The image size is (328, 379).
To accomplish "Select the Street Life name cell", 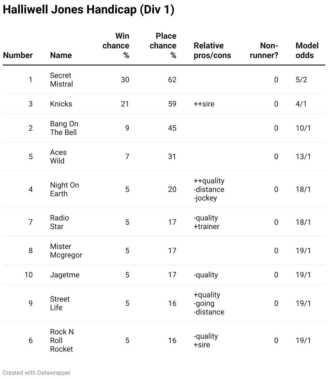I will coord(60,303).
